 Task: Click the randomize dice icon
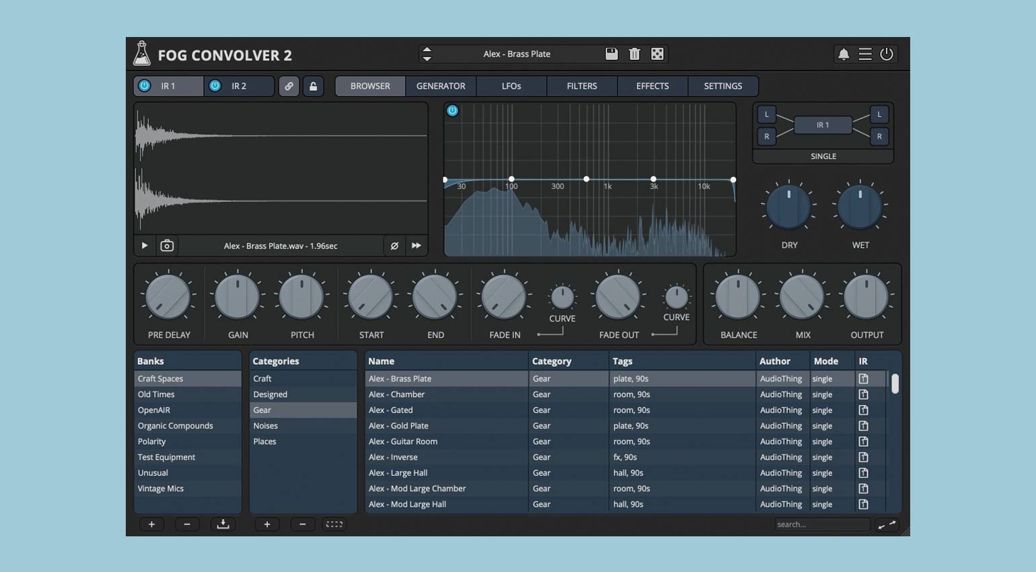657,54
